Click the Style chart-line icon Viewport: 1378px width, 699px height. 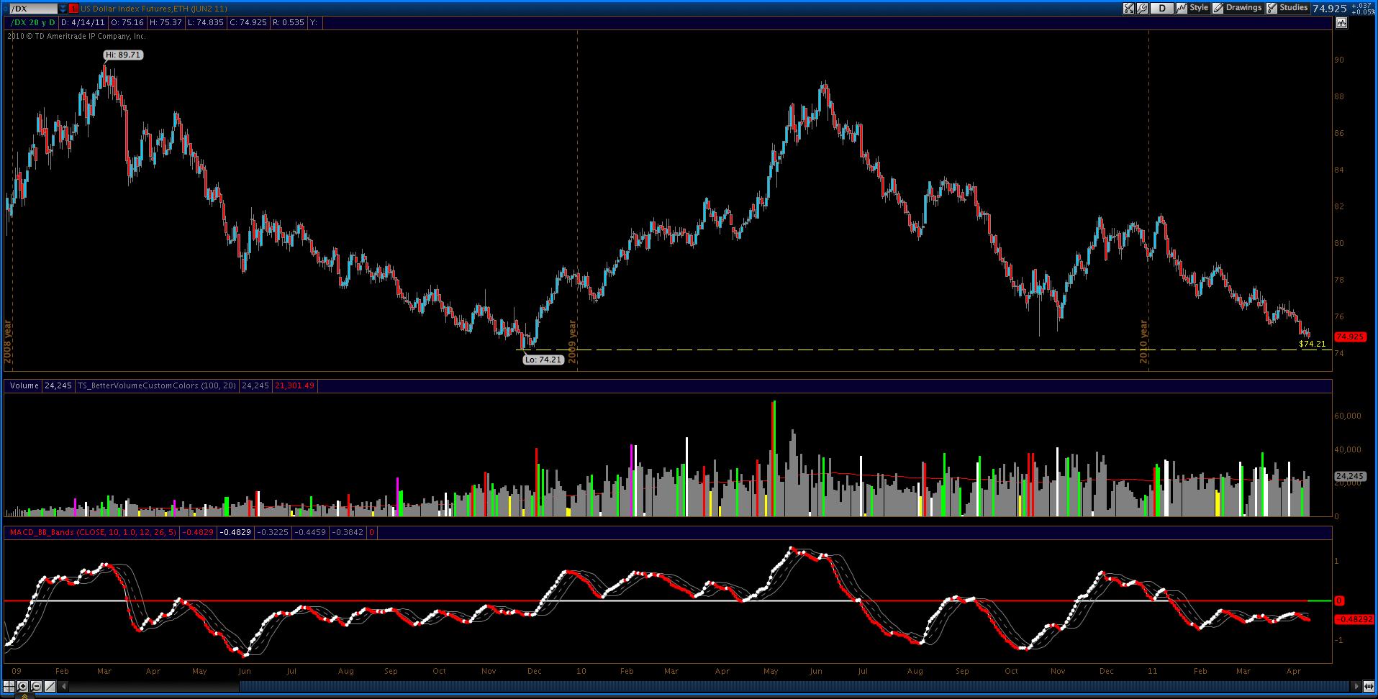pos(1182,8)
